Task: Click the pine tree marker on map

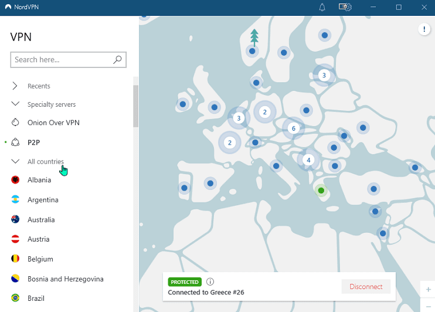Action: pos(254,37)
